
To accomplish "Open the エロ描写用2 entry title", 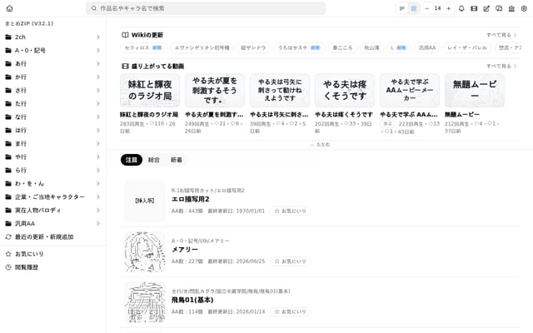I will (x=191, y=199).
